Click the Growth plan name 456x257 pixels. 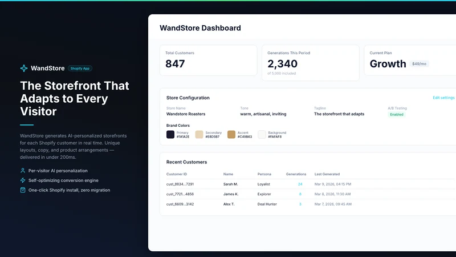click(388, 64)
